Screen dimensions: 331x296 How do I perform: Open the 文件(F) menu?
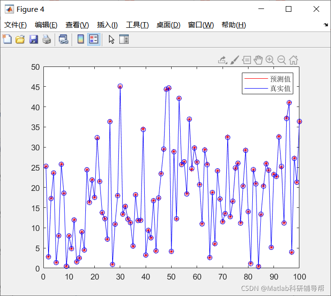[x=16, y=25]
